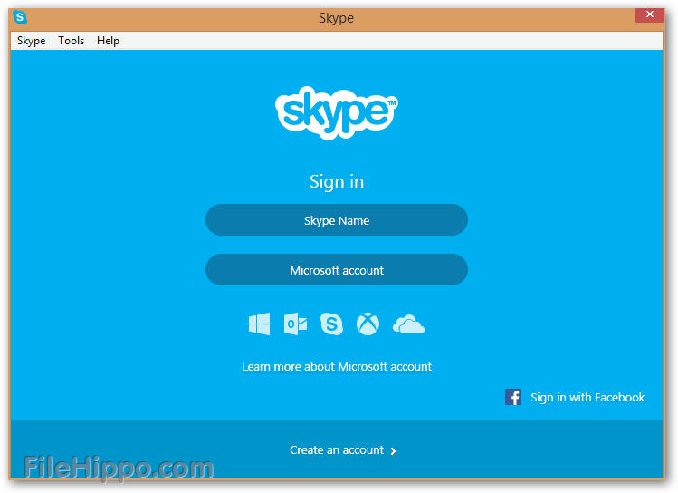Click the Skype title bar text
This screenshot has width=678, height=493.
336,18
